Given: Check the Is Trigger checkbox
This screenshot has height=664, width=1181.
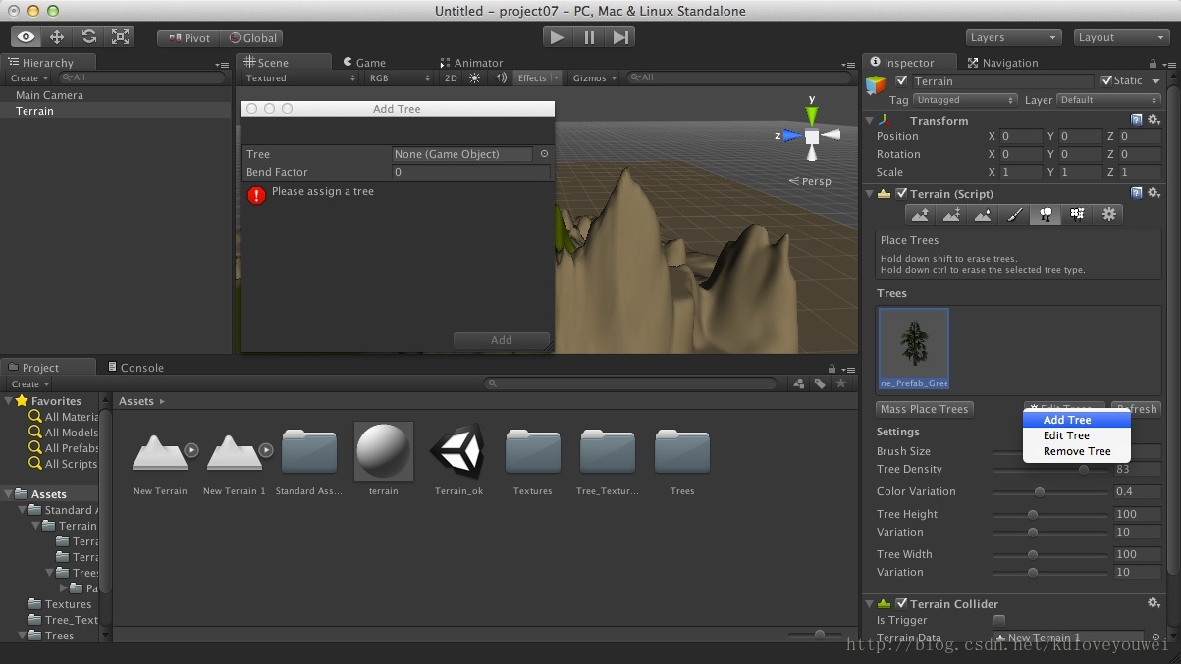Looking at the screenshot, I should (x=999, y=620).
